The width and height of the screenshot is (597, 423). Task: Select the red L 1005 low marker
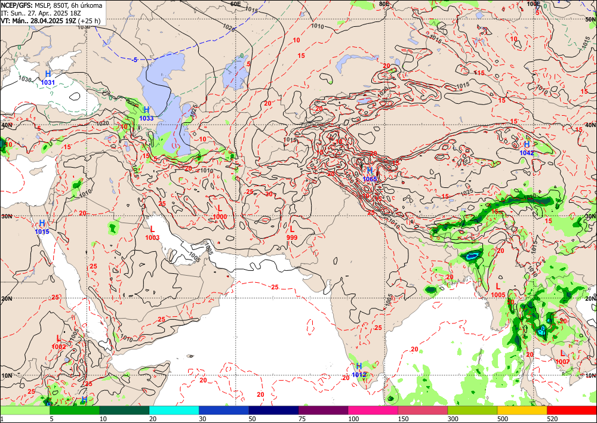[x=498, y=290]
